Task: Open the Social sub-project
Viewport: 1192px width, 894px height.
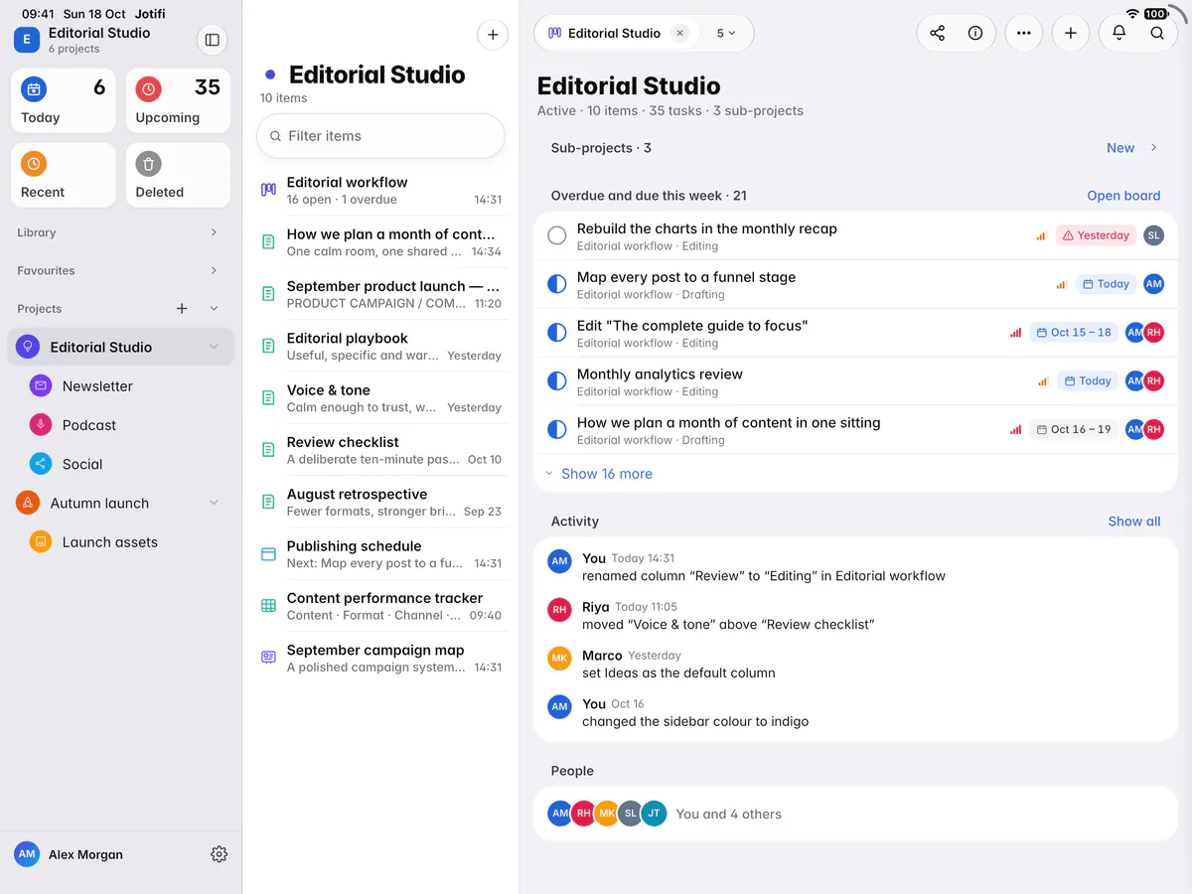Action: point(121,464)
